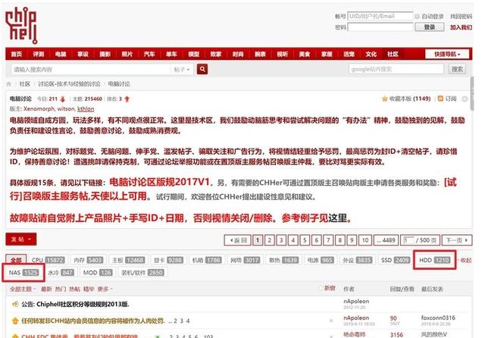Click the 登录 button
Image resolution: width=485 pixels, height=338 pixels.
point(430,27)
